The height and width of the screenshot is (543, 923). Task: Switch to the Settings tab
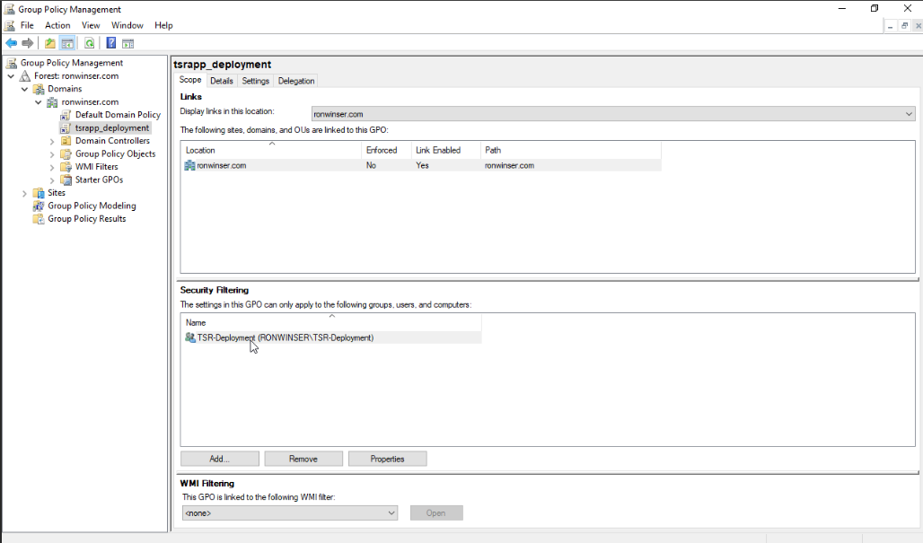pos(255,81)
